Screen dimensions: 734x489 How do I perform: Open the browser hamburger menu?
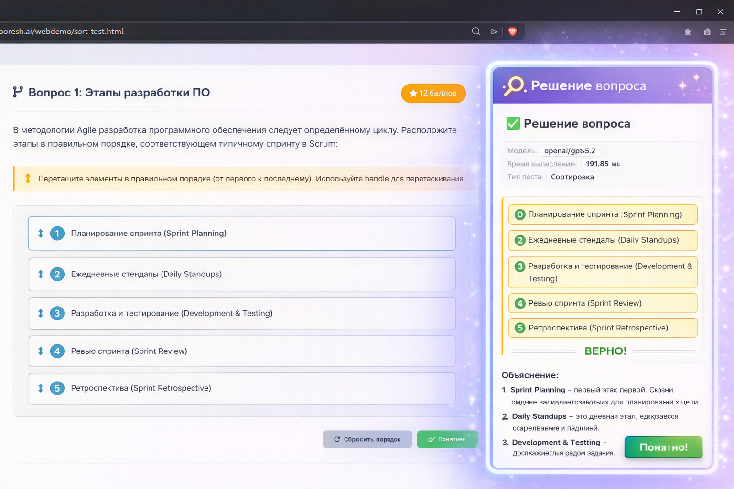coord(723,32)
